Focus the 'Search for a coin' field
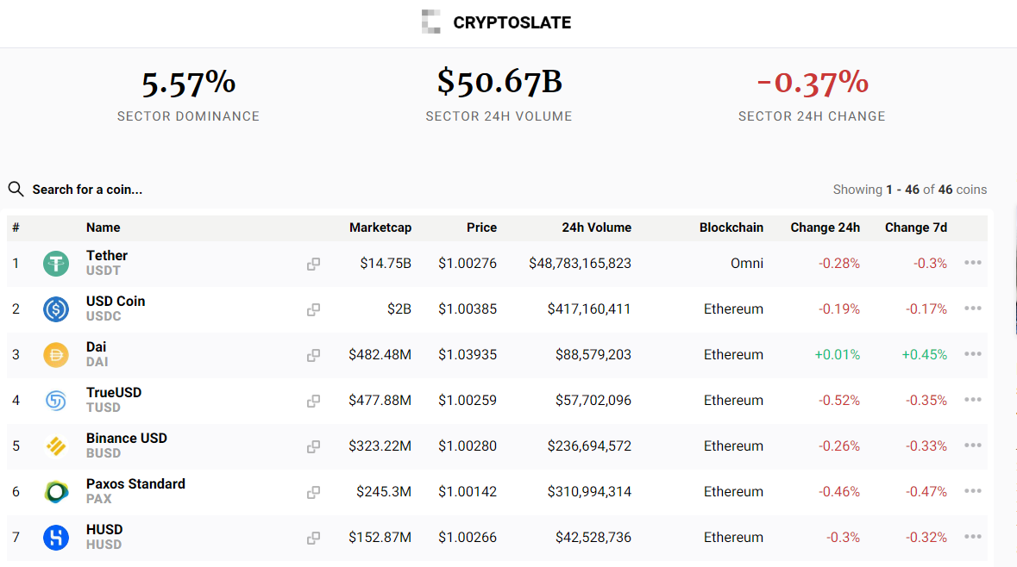This screenshot has width=1017, height=567. 87,190
